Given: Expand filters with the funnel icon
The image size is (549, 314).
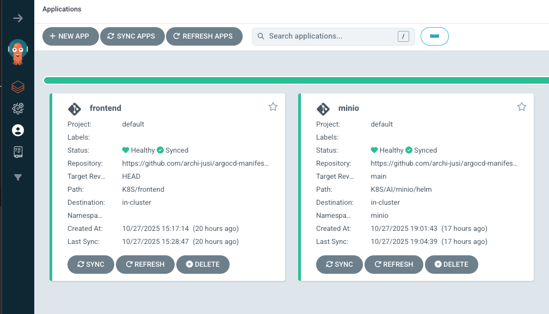Looking at the screenshot, I should click(18, 177).
